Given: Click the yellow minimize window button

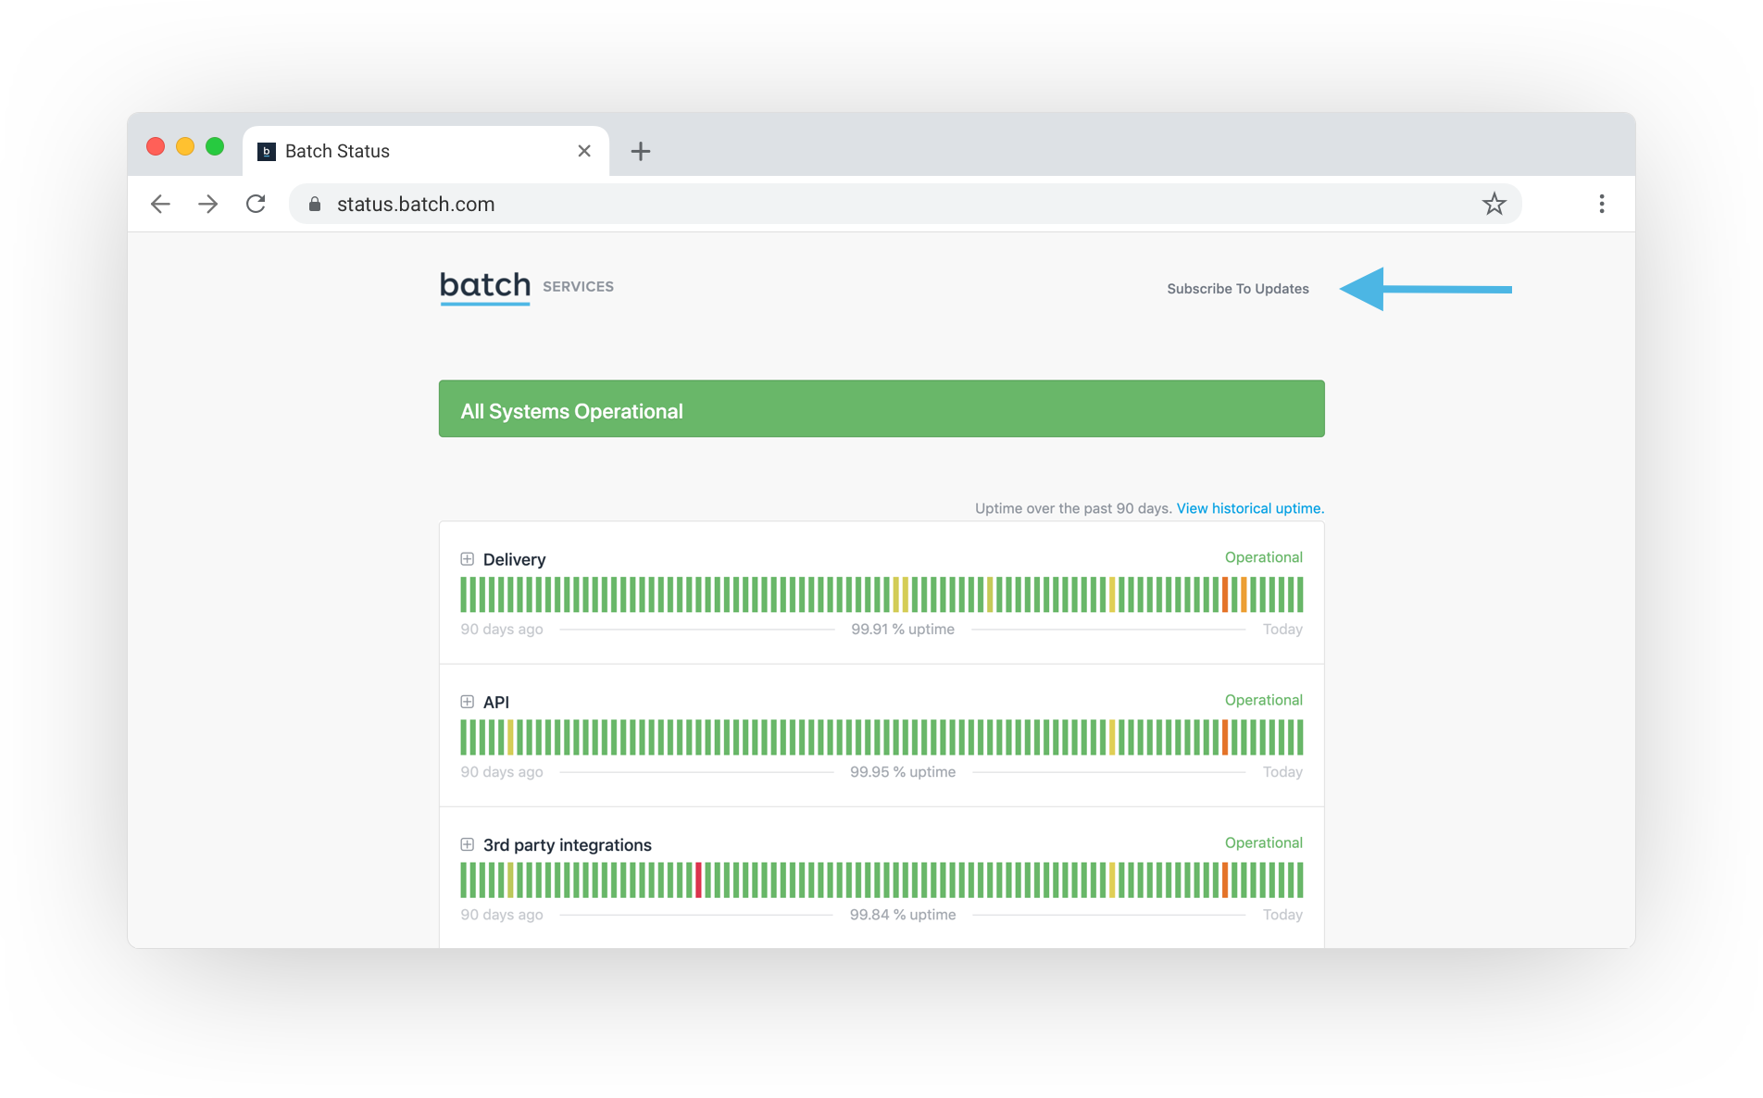Looking at the screenshot, I should 185,146.
